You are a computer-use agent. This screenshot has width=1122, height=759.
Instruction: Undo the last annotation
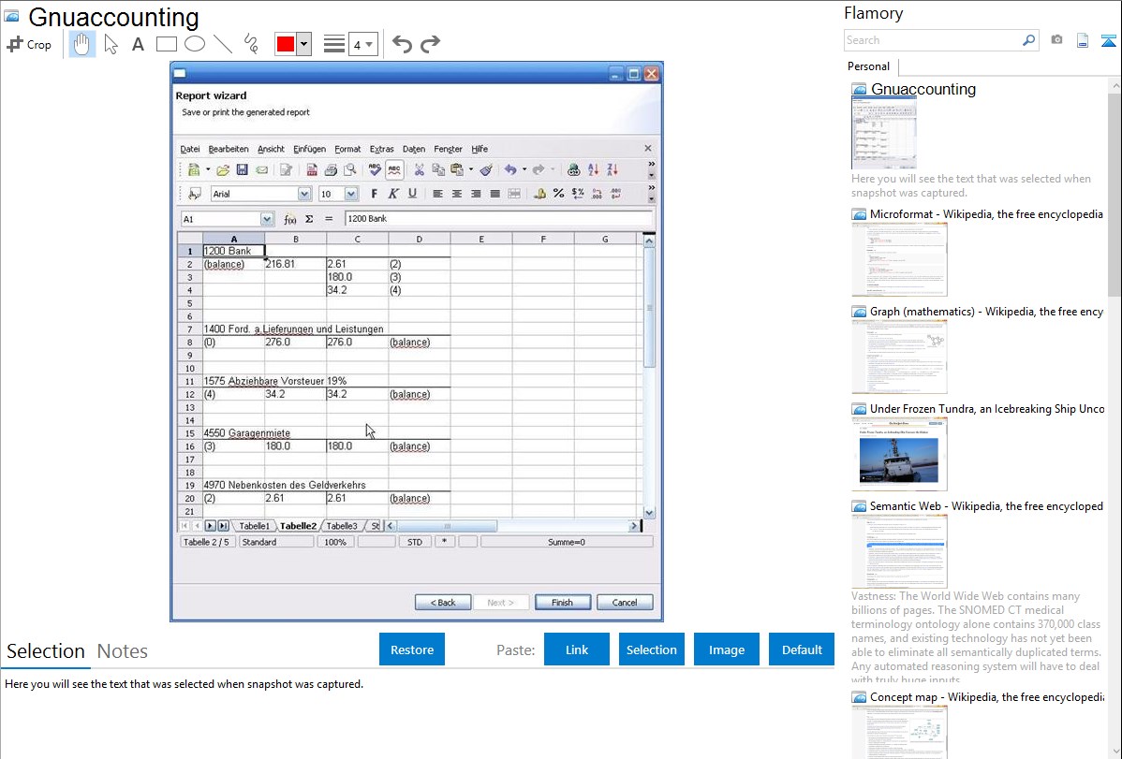pyautogui.click(x=402, y=44)
